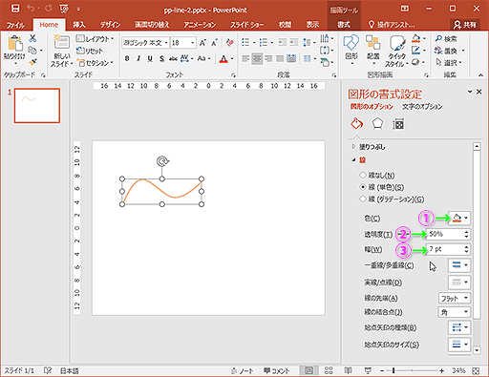The width and height of the screenshot is (489, 377).
Task: Click the リセット button
Action: tap(90, 51)
